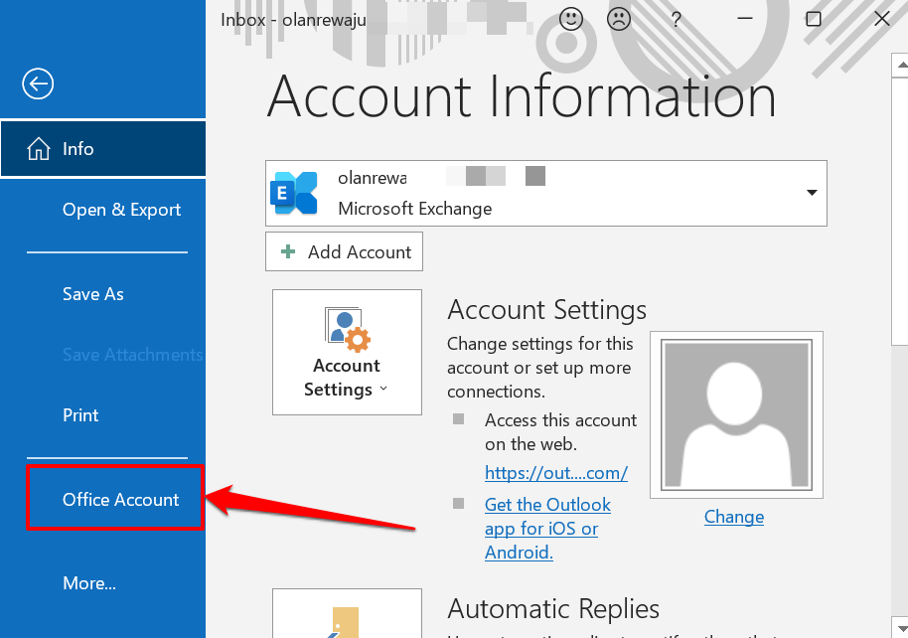Click the Change photo link
The height and width of the screenshot is (638, 908).
(x=734, y=517)
